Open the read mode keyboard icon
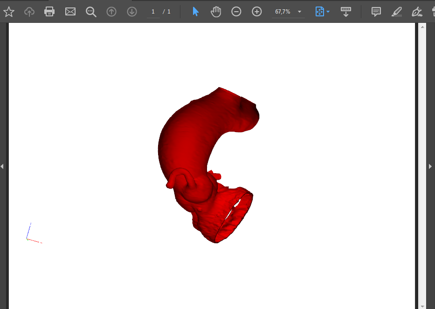This screenshot has width=435, height=309. pos(345,12)
